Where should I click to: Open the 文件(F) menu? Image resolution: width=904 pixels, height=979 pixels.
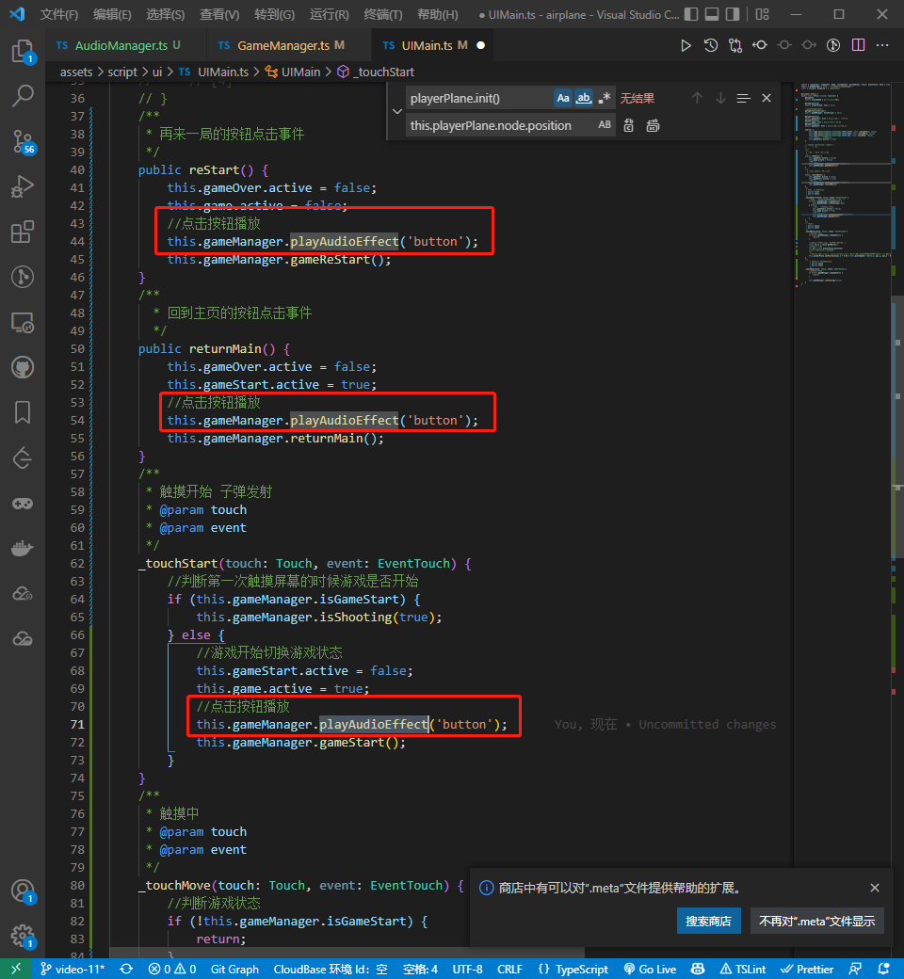(58, 14)
